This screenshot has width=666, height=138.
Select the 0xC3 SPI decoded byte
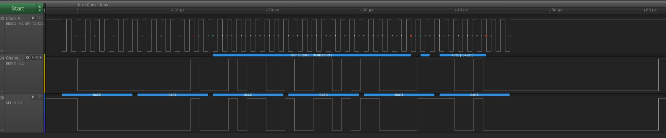[399, 95]
